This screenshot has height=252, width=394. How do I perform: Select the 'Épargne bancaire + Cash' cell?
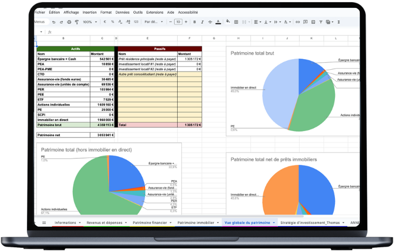click(x=63, y=59)
